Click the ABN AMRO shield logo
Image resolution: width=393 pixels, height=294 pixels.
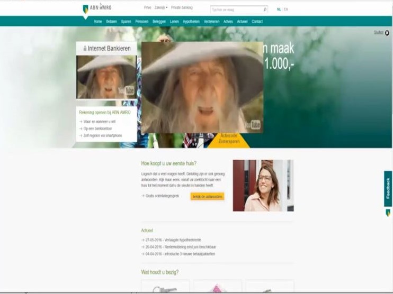click(86, 9)
